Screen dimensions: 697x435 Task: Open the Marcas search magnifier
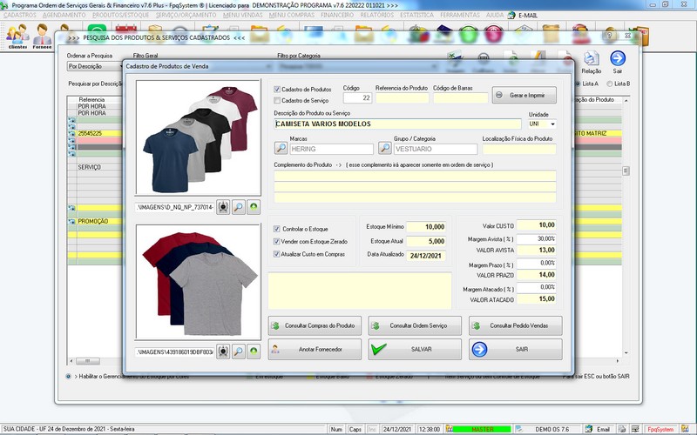click(281, 149)
